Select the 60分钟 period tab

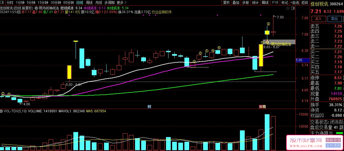pyautogui.click(x=68, y=3)
